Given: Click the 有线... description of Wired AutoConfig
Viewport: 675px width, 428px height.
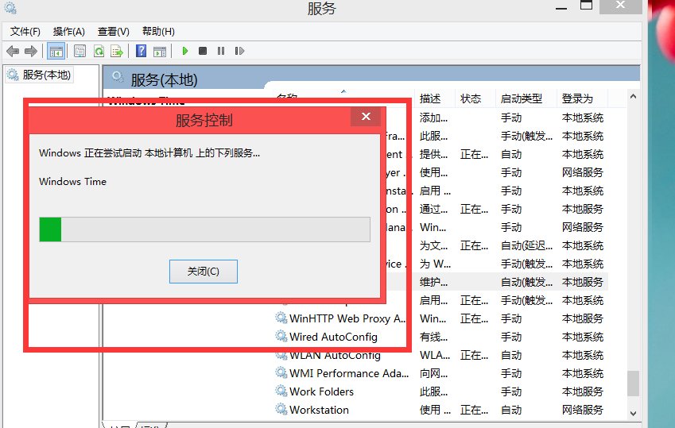Looking at the screenshot, I should point(433,337).
